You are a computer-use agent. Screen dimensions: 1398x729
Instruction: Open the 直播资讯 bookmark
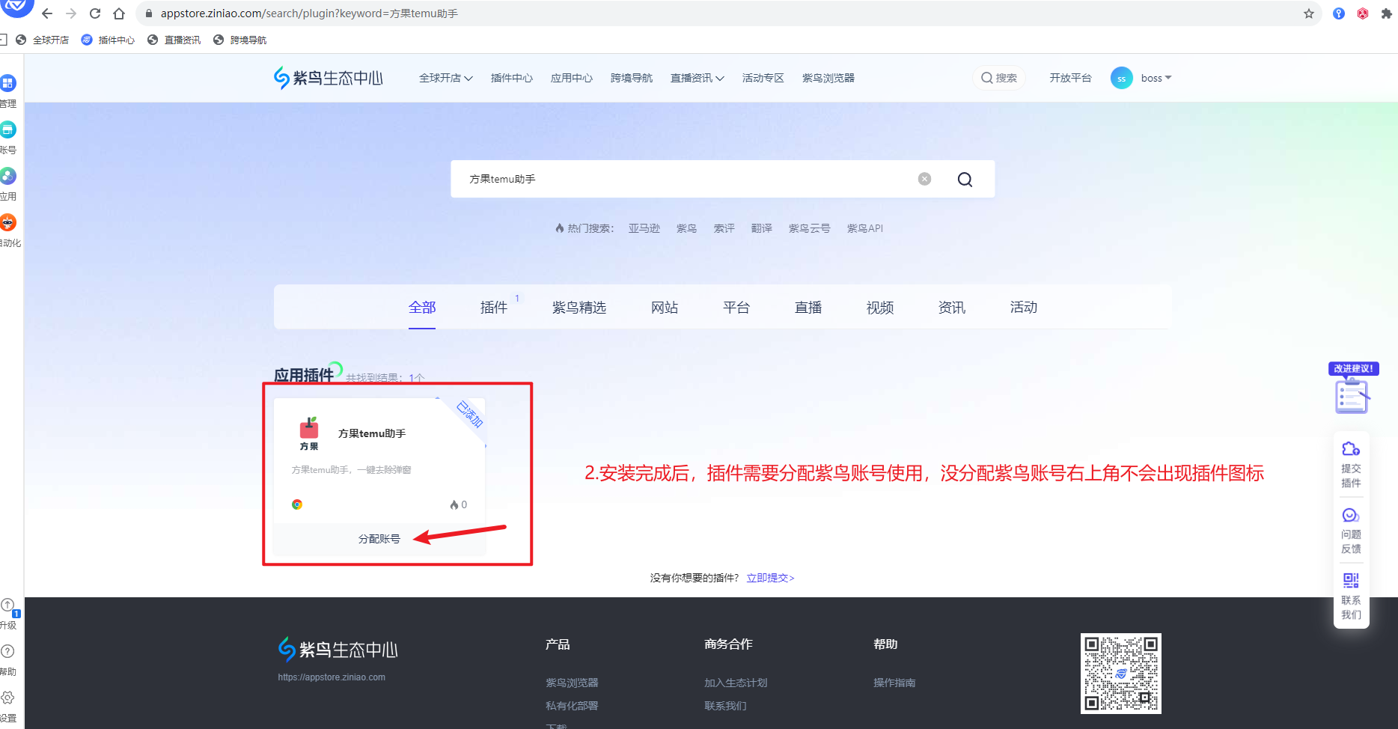point(174,40)
